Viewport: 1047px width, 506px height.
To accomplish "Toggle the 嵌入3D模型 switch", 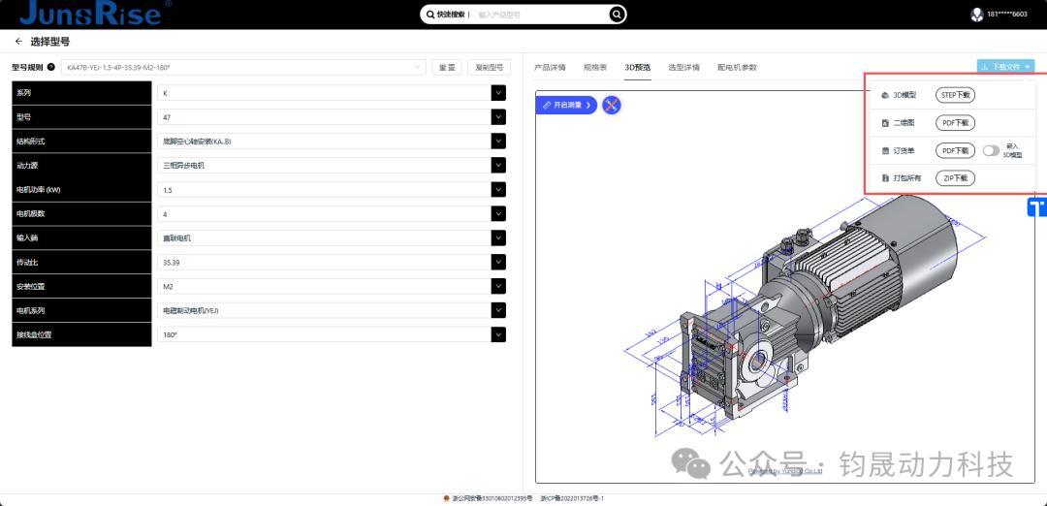I will tap(991, 151).
